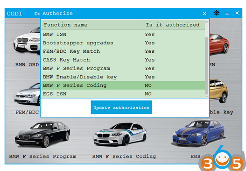Open BMW F Series Program black sedan
This screenshot has height=171, width=246.
pyautogui.click(x=42, y=134)
